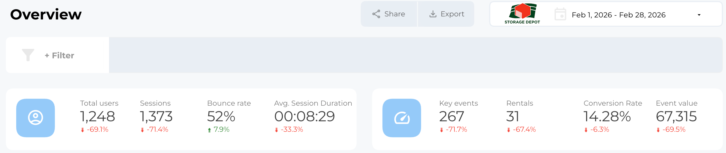
Task: Click the Event value 67,315 figure
Action: [x=676, y=116]
